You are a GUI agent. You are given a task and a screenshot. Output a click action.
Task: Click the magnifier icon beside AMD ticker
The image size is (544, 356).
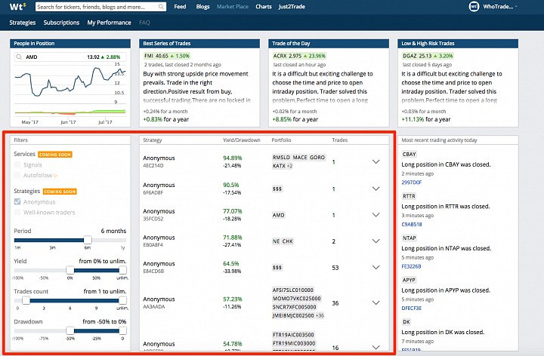19,57
